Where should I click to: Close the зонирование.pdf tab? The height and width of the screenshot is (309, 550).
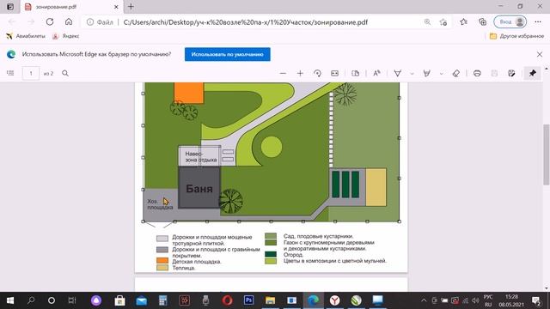[x=116, y=7]
